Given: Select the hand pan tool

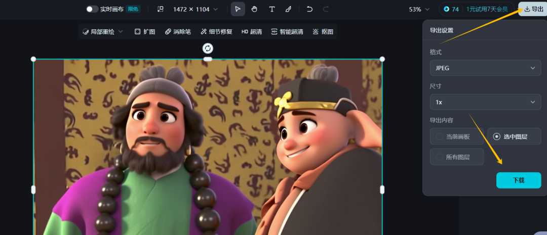Looking at the screenshot, I should pos(255,9).
